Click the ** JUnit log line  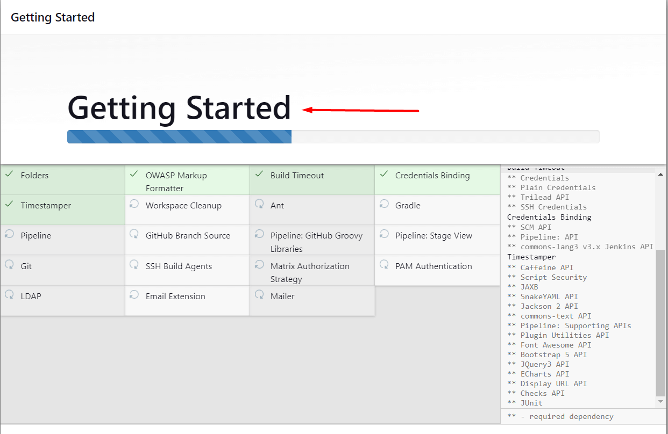pos(525,403)
